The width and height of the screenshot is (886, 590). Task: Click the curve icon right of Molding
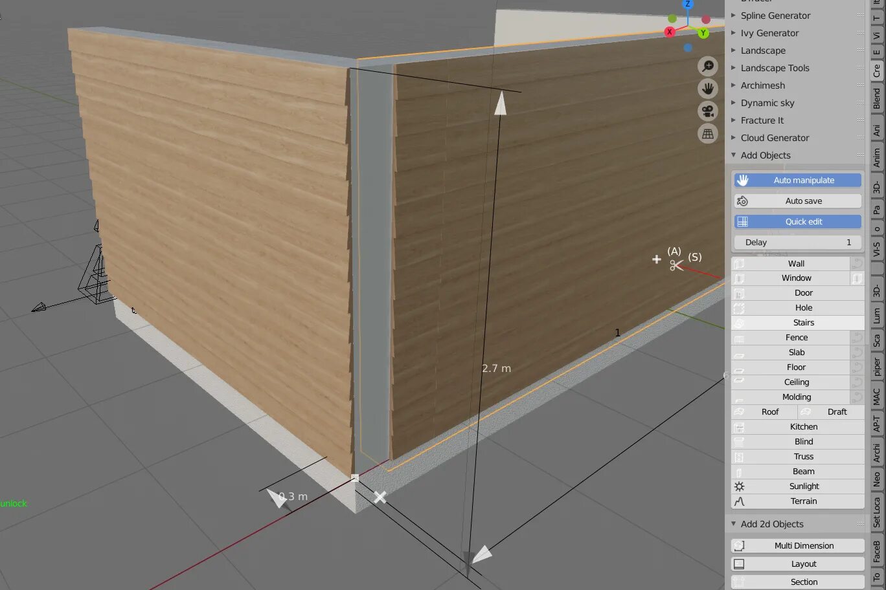pyautogui.click(x=857, y=397)
